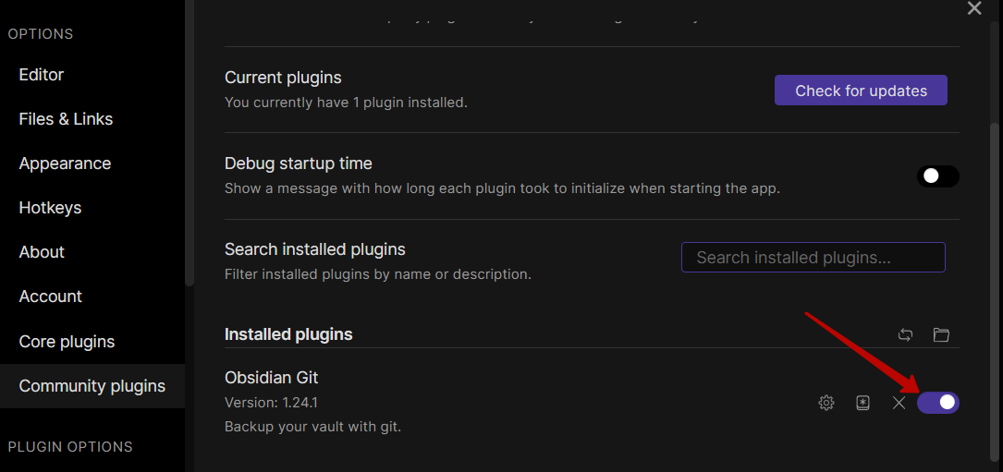
Task: Click the Check for updates button
Action: tap(861, 91)
